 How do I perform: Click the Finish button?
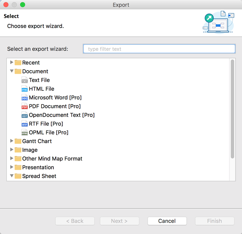click(215, 221)
